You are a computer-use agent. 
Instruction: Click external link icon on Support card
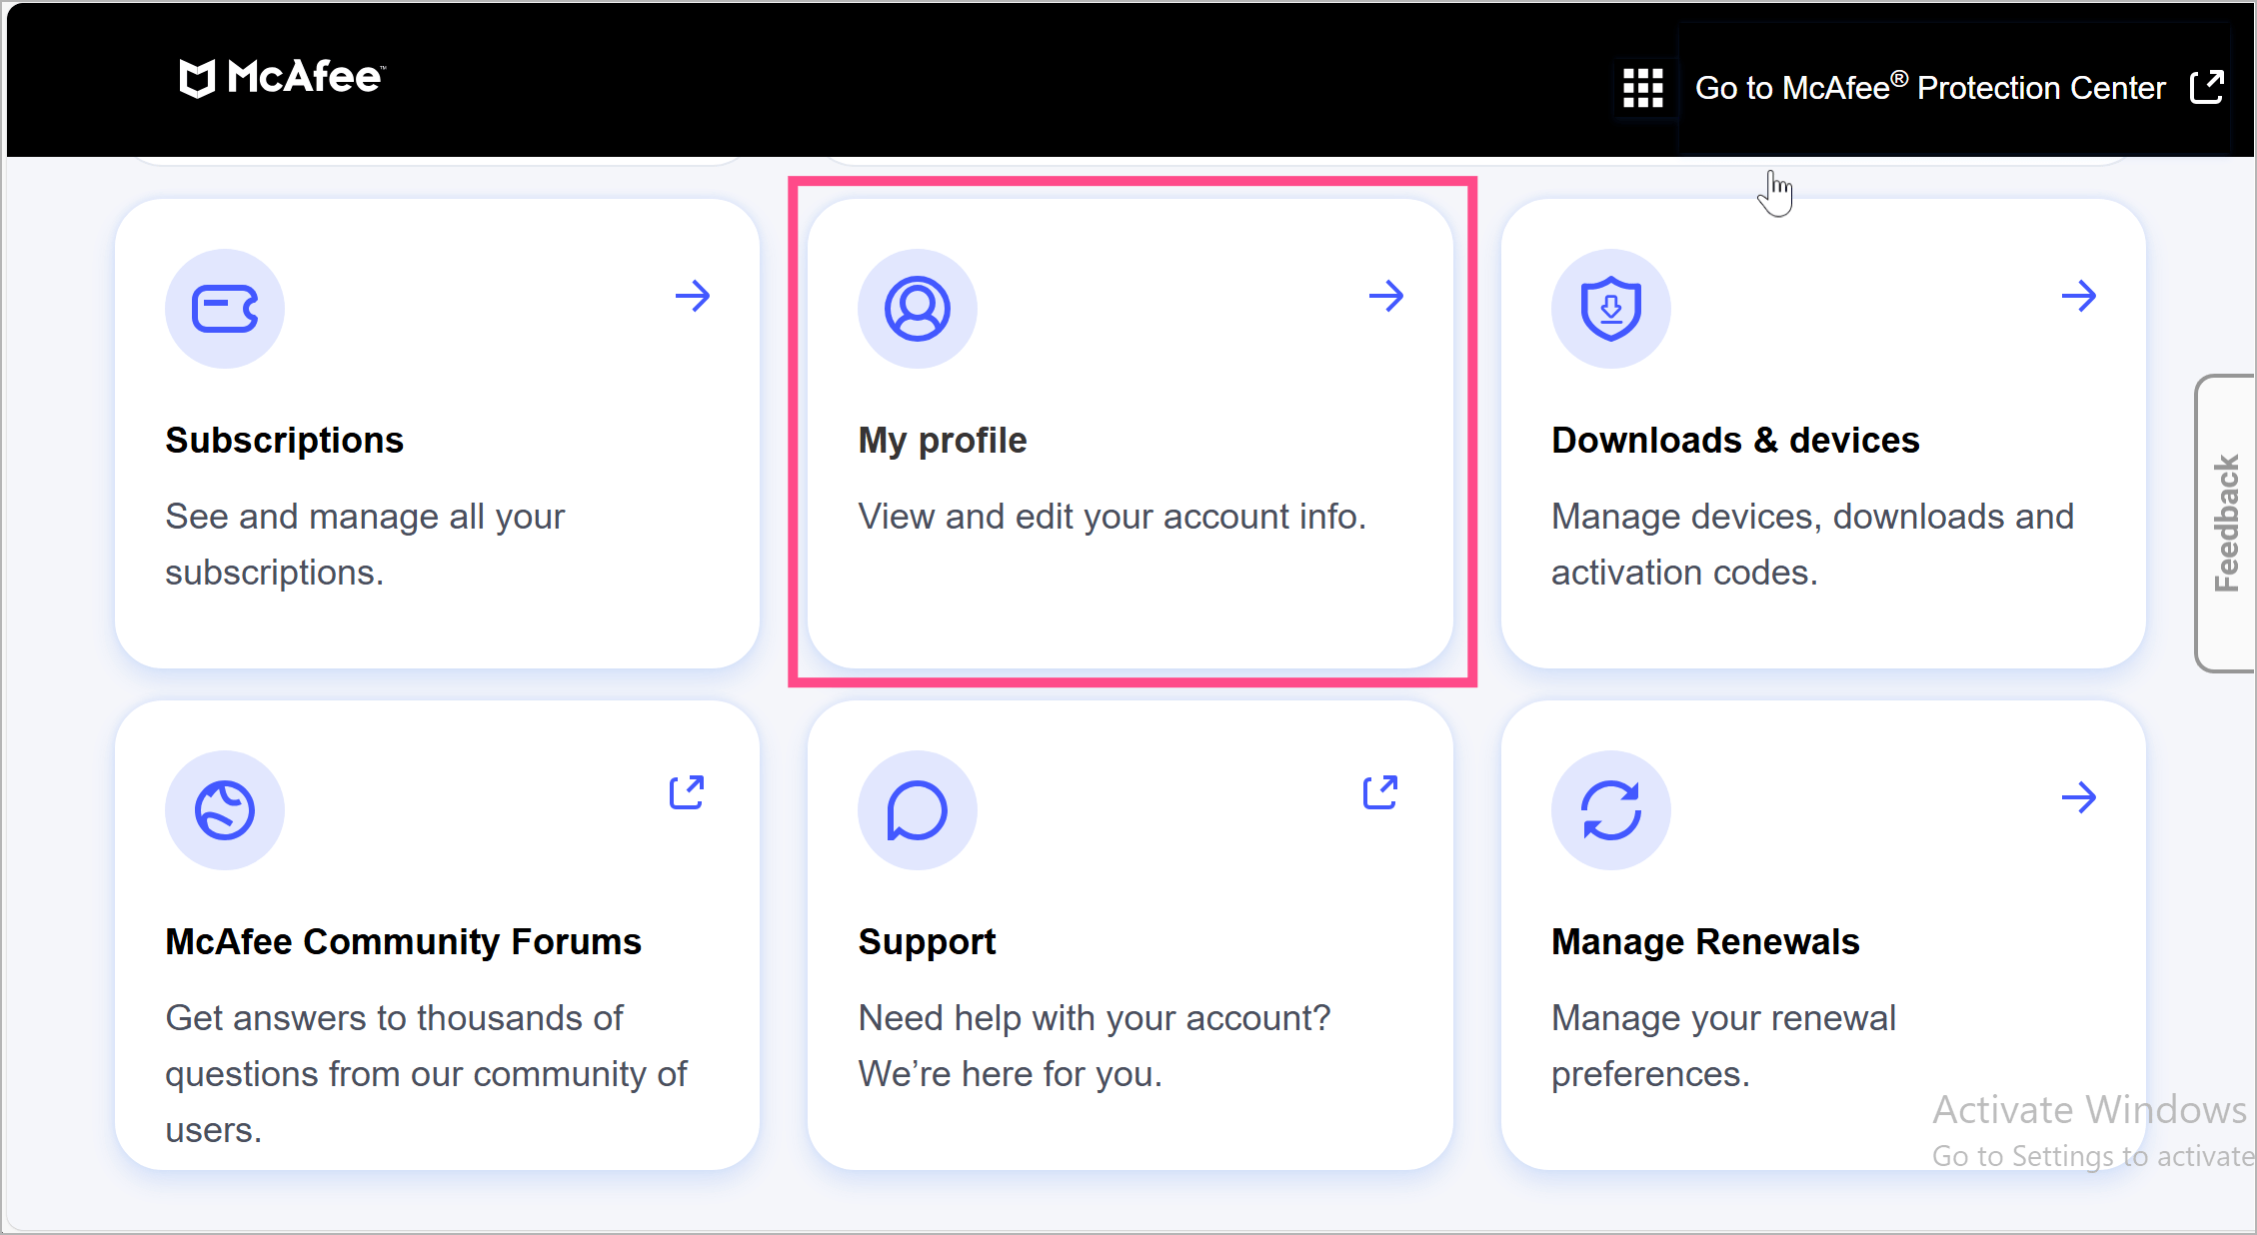[1380, 792]
